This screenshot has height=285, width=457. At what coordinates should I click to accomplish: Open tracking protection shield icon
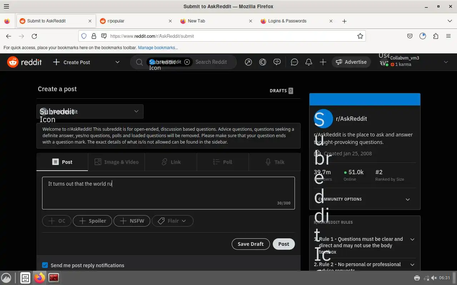(x=84, y=36)
